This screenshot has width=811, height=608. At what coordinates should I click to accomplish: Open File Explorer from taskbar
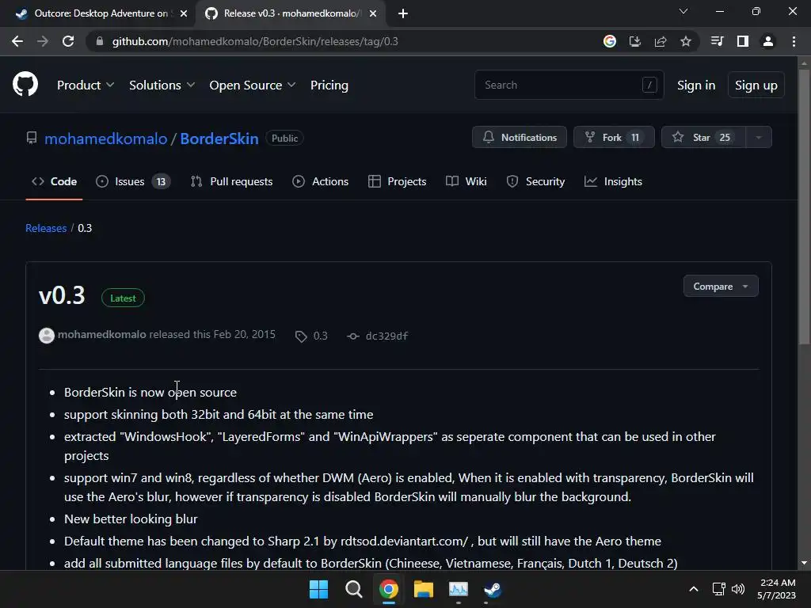[423, 589]
